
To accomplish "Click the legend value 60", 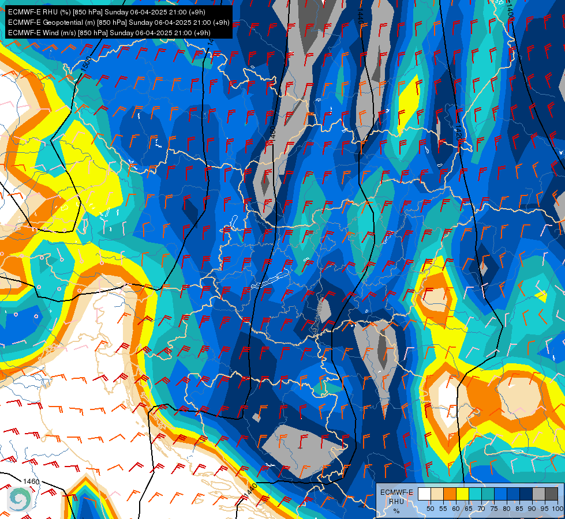I will pyautogui.click(x=456, y=509).
